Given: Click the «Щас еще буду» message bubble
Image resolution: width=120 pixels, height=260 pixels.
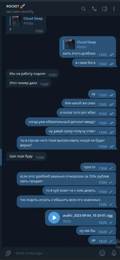Looking at the screenshot, I should click(26, 156).
